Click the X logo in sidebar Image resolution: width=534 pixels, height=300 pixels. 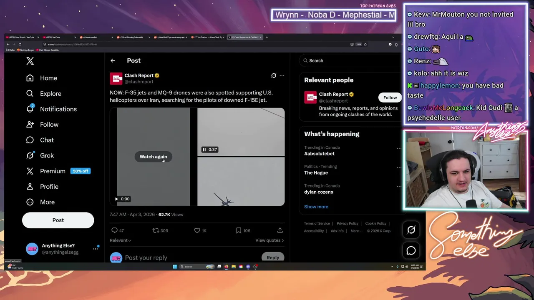click(30, 61)
